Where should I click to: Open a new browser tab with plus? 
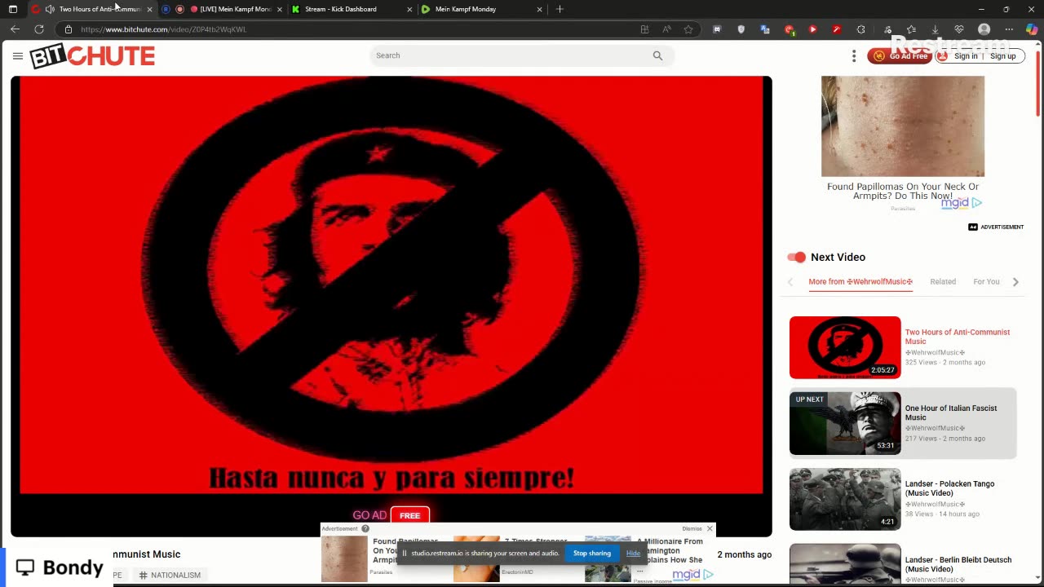(x=560, y=9)
